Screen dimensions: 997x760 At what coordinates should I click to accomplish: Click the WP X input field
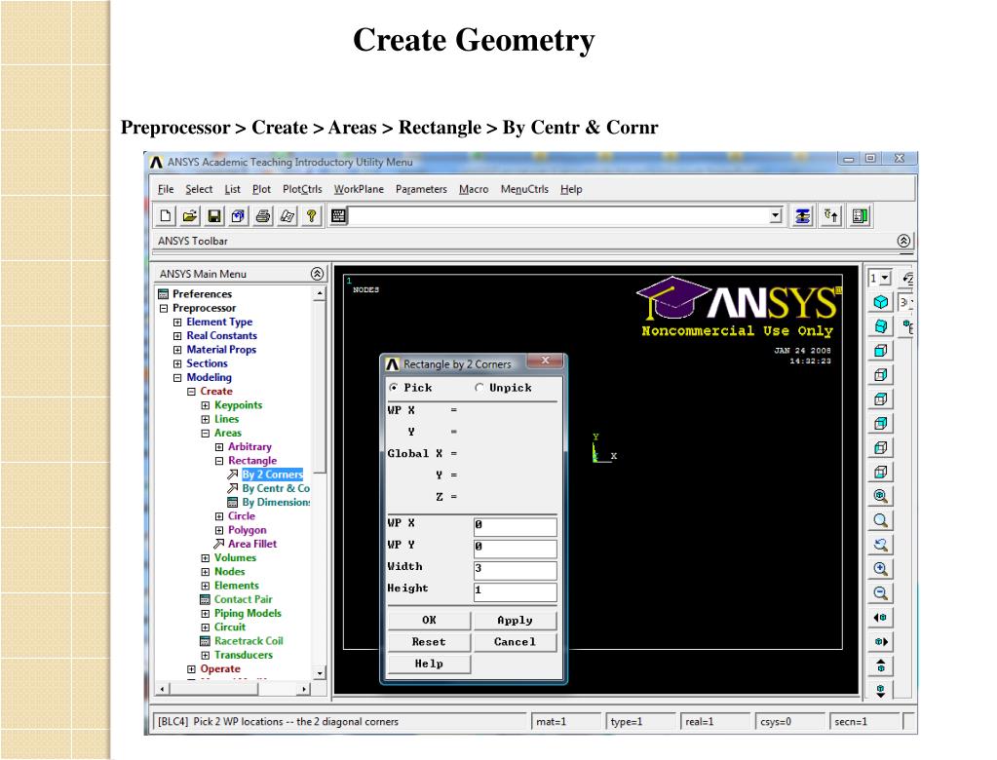pyautogui.click(x=515, y=527)
